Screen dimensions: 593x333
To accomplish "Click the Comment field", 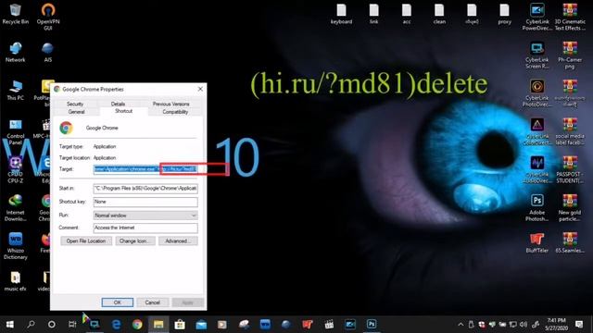I will tap(145, 228).
